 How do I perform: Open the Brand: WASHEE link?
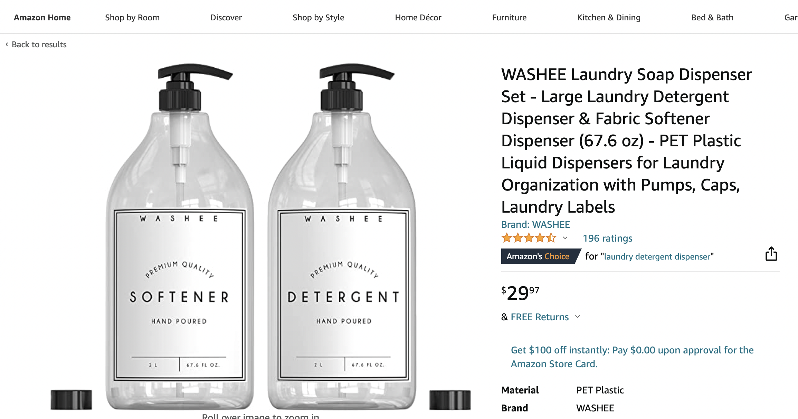click(535, 224)
